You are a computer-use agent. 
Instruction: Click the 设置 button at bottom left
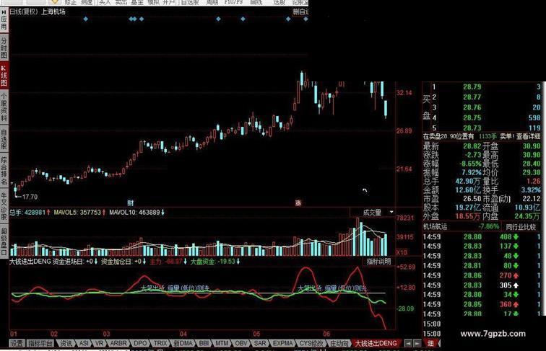coord(17,343)
